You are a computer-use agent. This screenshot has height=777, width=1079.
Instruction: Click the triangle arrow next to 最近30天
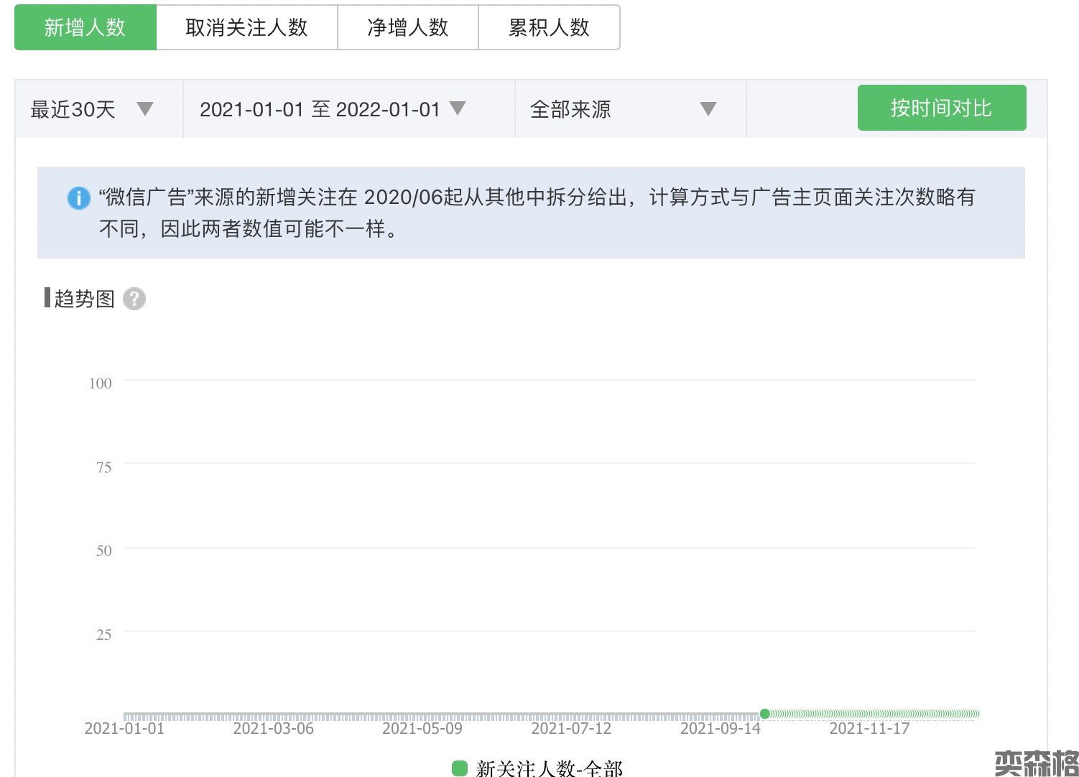pos(145,109)
